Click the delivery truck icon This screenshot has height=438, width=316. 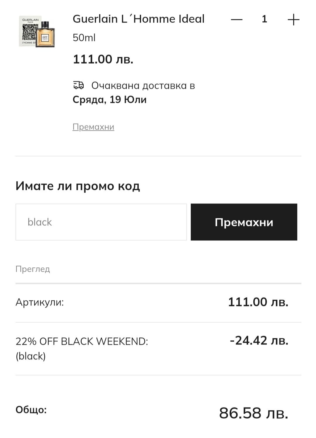coord(78,85)
